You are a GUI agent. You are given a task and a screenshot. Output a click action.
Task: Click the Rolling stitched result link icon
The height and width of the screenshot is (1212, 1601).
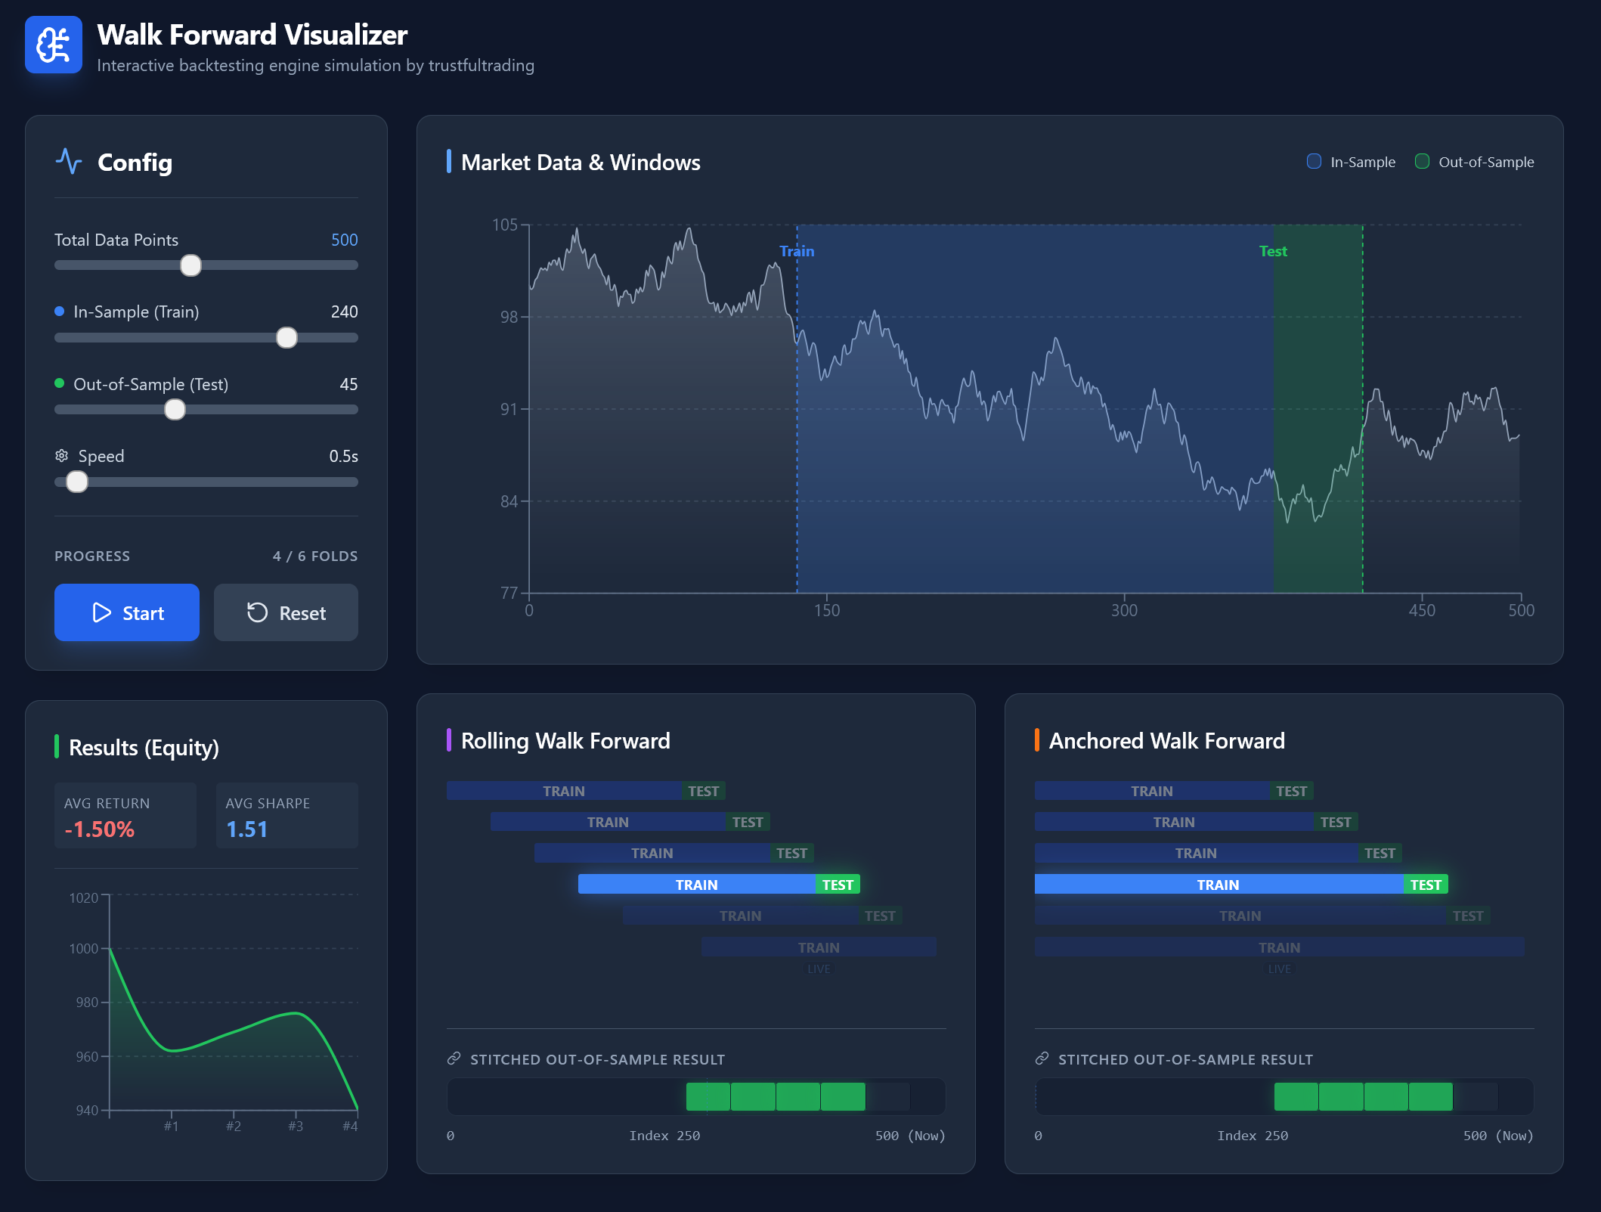pyautogui.click(x=454, y=1059)
